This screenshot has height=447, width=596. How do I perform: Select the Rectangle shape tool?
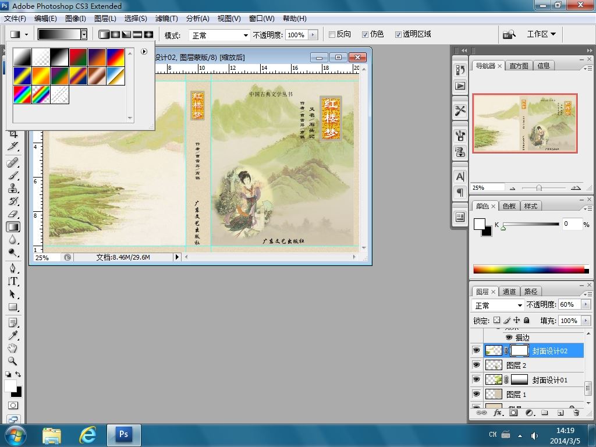[13, 307]
